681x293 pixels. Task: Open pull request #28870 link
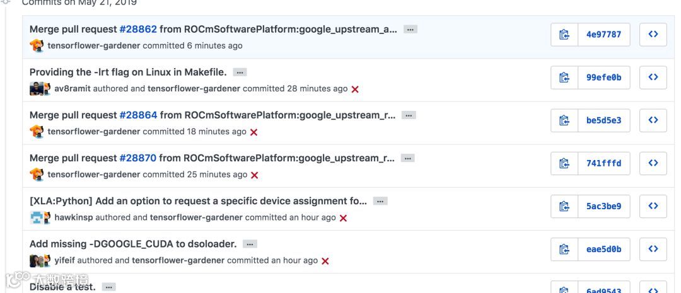click(138, 158)
